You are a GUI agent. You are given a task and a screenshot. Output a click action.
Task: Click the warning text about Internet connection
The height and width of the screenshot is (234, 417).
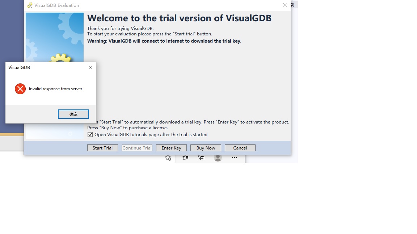(x=164, y=41)
